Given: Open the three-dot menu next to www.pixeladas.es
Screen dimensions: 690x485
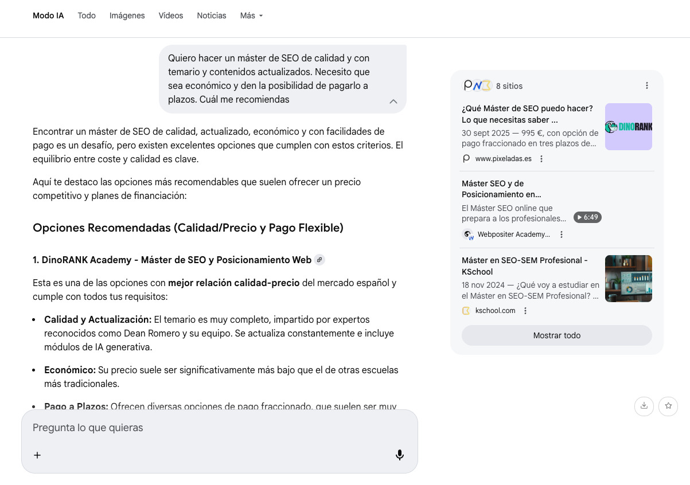Looking at the screenshot, I should (x=541, y=158).
